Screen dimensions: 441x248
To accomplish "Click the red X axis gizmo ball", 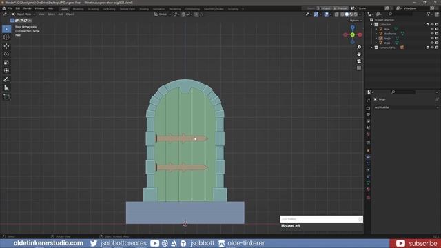I will (360, 34).
